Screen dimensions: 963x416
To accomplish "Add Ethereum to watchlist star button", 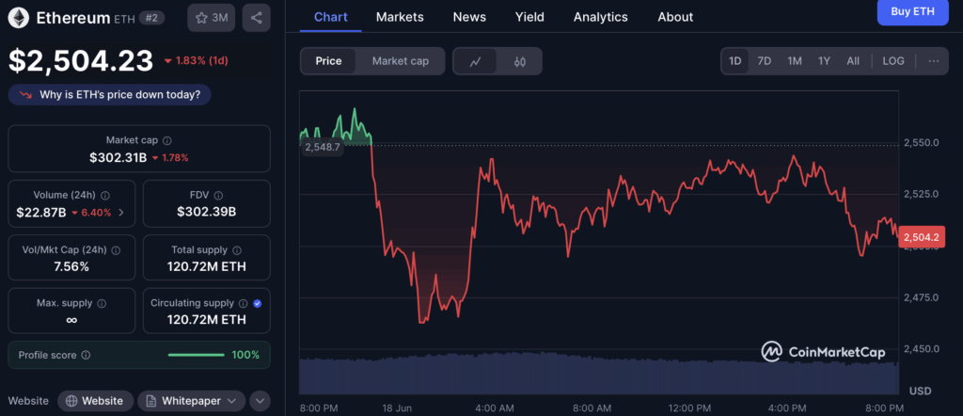I will click(x=211, y=17).
